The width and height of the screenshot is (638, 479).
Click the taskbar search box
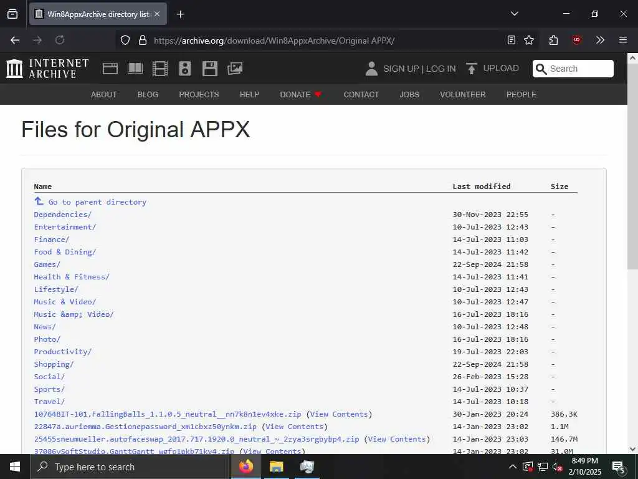130,467
